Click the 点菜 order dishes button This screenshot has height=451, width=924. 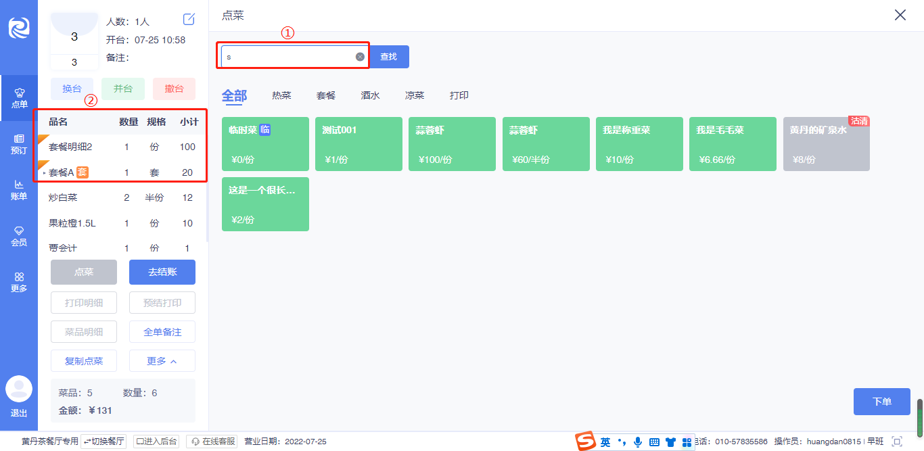tap(84, 272)
